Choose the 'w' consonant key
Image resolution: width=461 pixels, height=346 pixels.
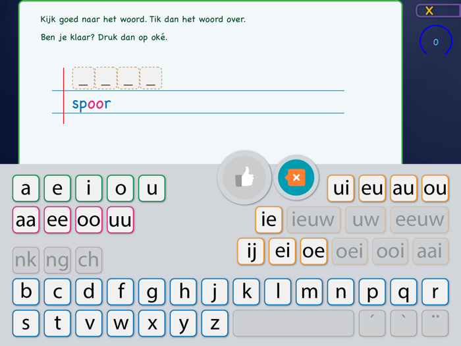(121, 323)
